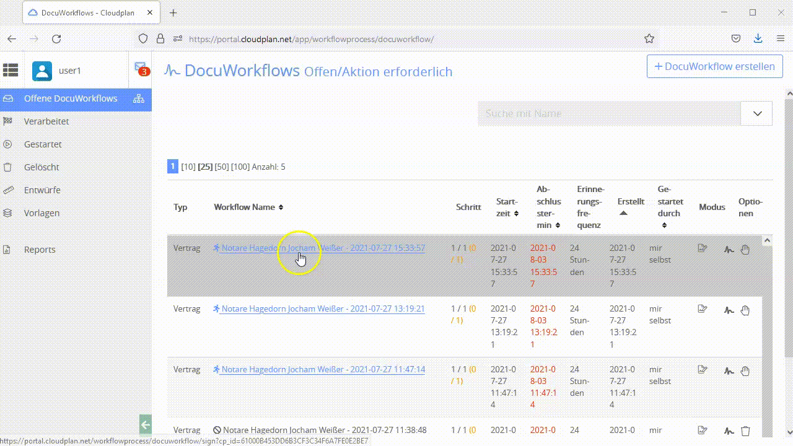This screenshot has width=793, height=446.
Task: Show 100 entries per page
Action: pos(240,167)
